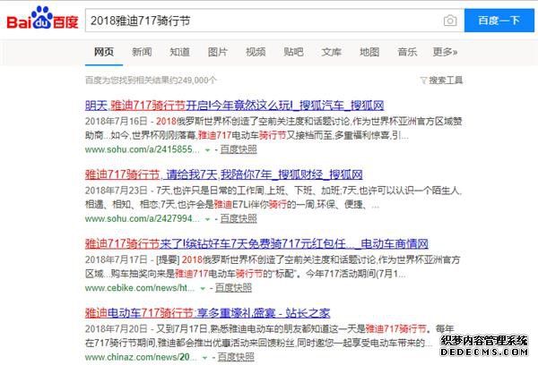Click URL www.sohu.com/a/2415855...
The image size is (538, 365).
142,149
